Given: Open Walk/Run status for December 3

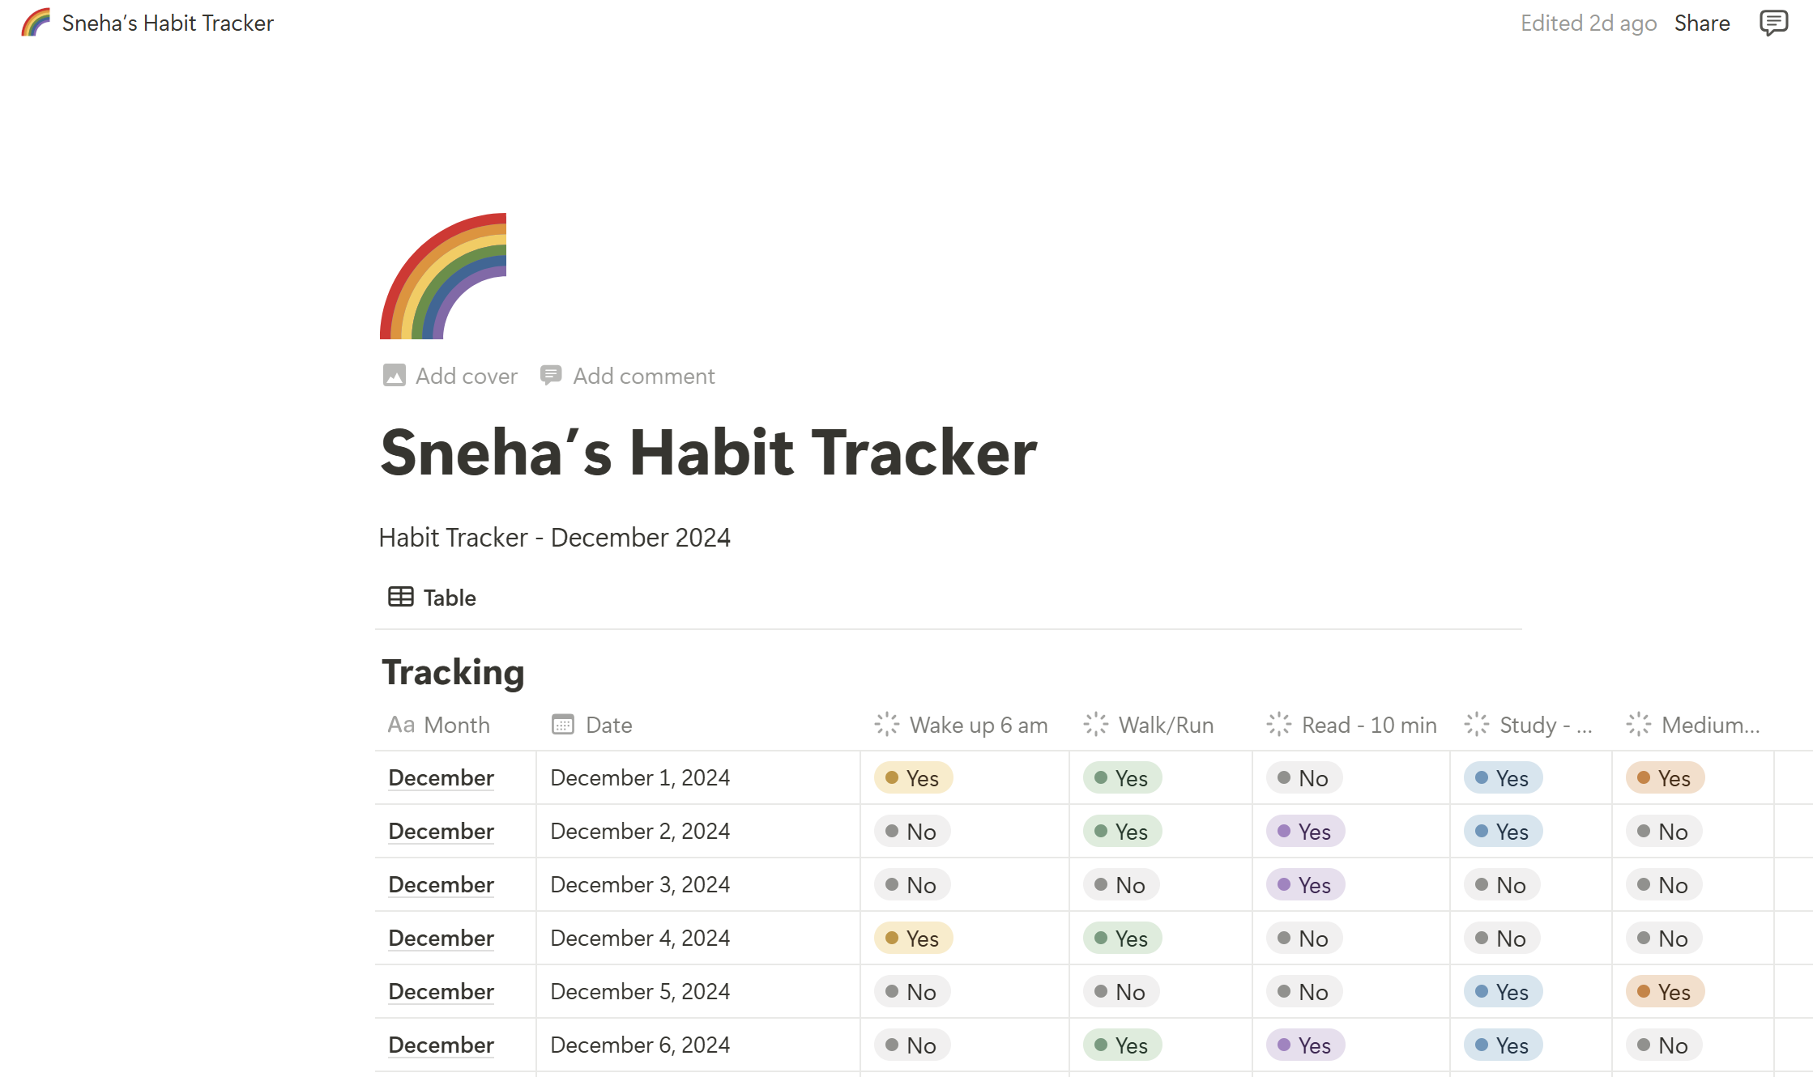Looking at the screenshot, I should tap(1121, 885).
